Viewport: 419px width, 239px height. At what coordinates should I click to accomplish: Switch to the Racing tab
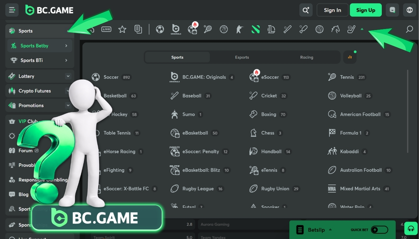(x=307, y=57)
